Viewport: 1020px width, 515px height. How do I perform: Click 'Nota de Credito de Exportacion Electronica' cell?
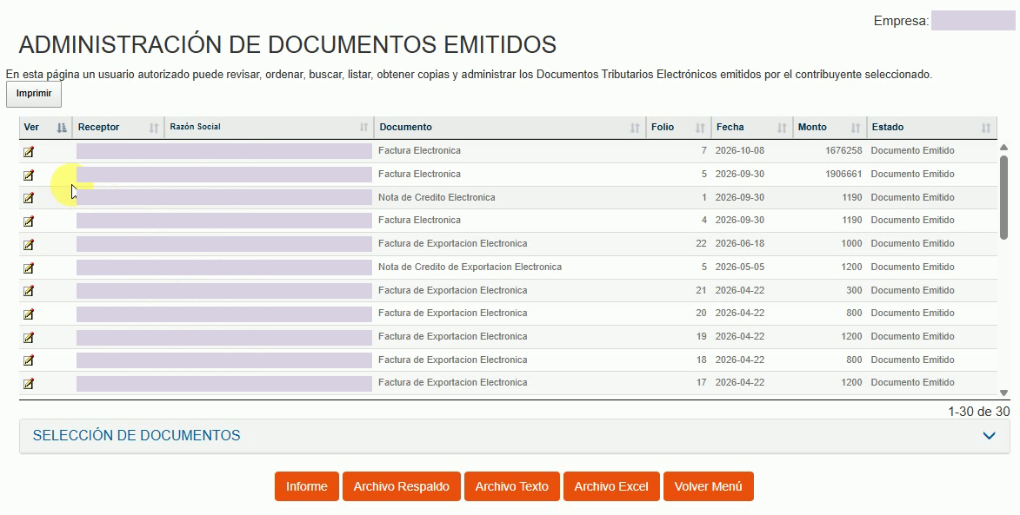tap(470, 267)
